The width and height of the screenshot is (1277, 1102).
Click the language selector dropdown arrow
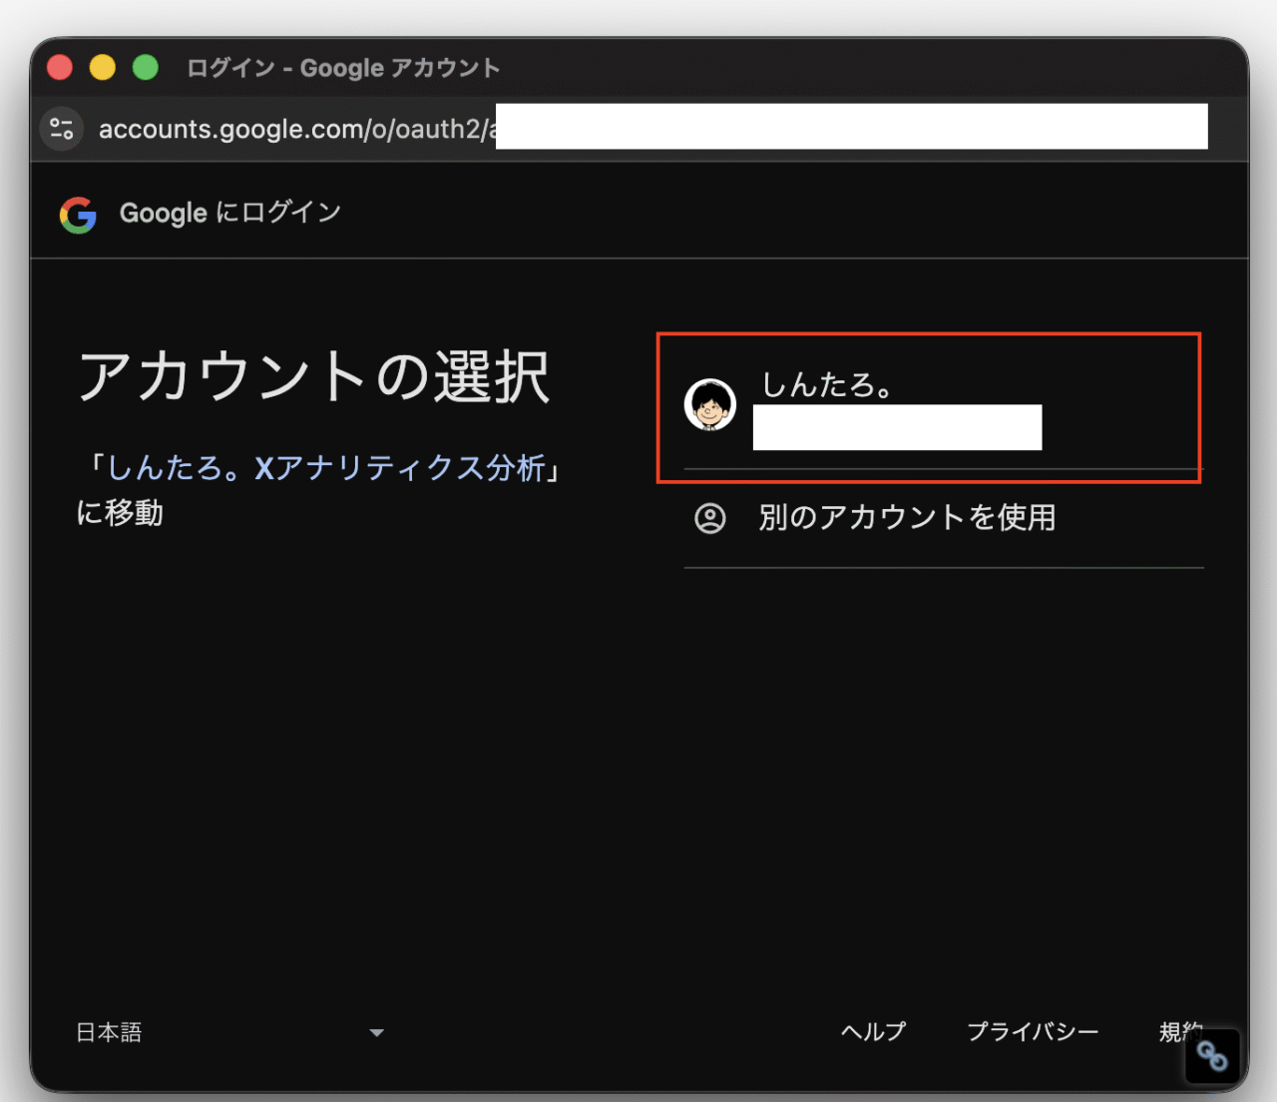pyautogui.click(x=376, y=1033)
